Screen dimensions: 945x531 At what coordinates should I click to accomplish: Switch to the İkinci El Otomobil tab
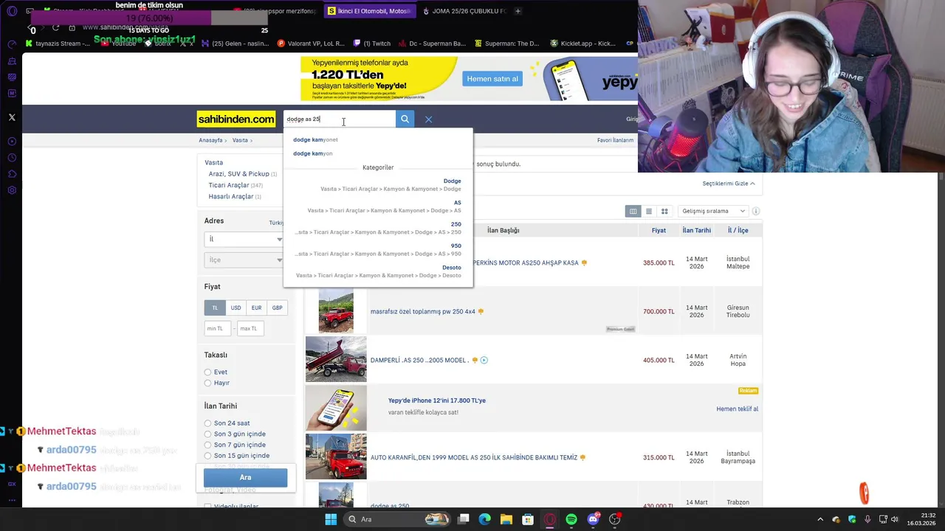click(369, 11)
